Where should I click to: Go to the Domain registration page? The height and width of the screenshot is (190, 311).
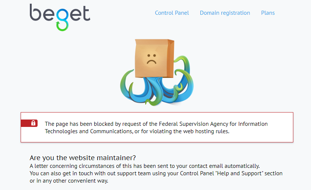click(x=225, y=13)
